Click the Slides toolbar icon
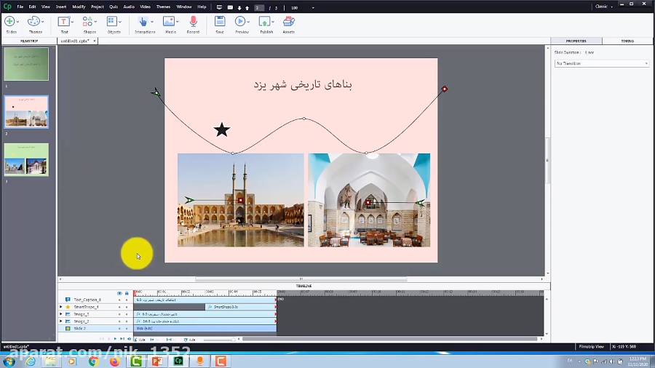This screenshot has height=368, width=655. tap(9, 21)
